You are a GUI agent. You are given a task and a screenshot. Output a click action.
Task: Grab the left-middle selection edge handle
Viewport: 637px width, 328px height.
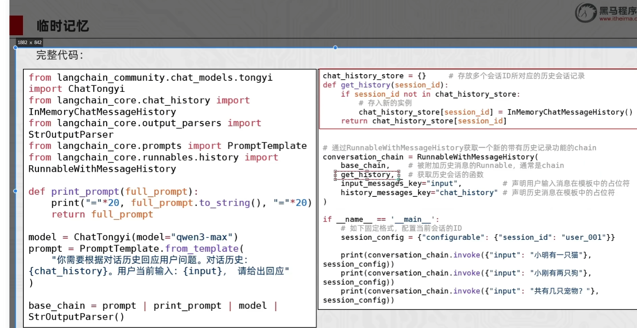click(16, 191)
